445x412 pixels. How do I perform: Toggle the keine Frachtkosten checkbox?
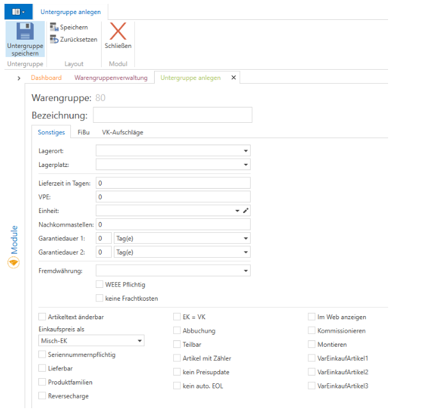coord(99,298)
